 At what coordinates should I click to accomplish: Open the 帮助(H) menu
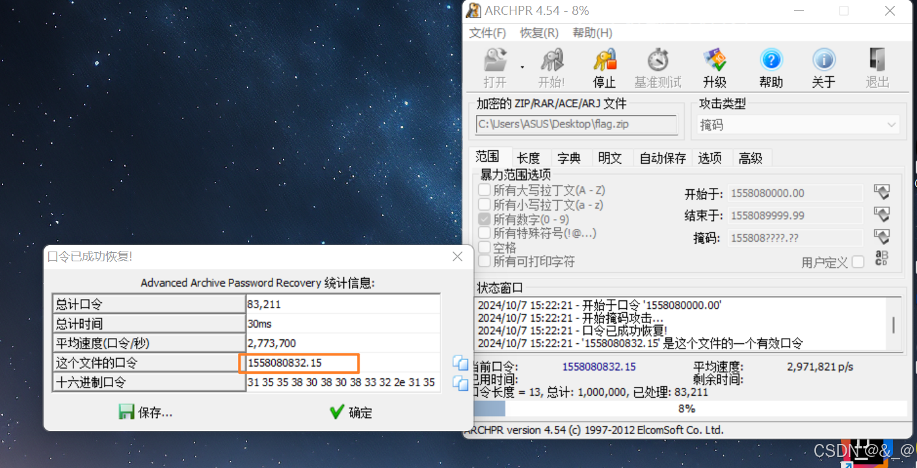point(592,32)
